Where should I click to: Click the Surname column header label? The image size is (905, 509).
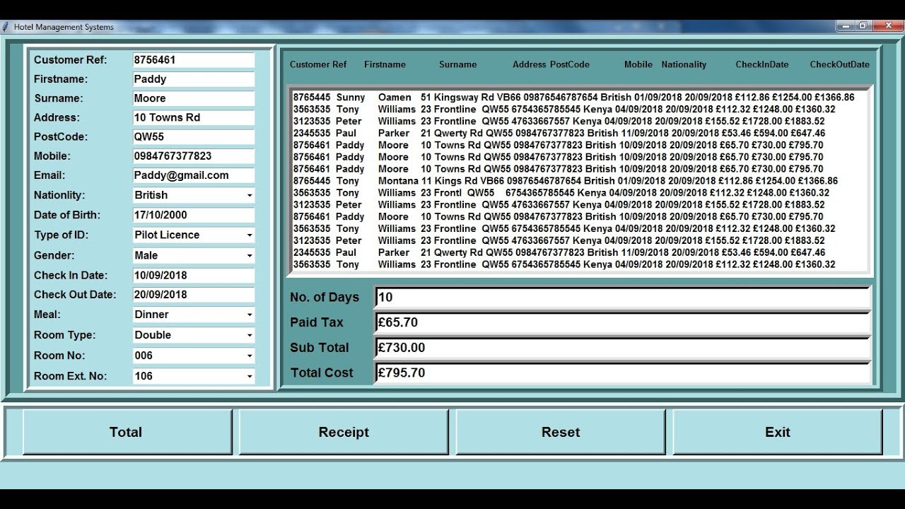pos(457,64)
